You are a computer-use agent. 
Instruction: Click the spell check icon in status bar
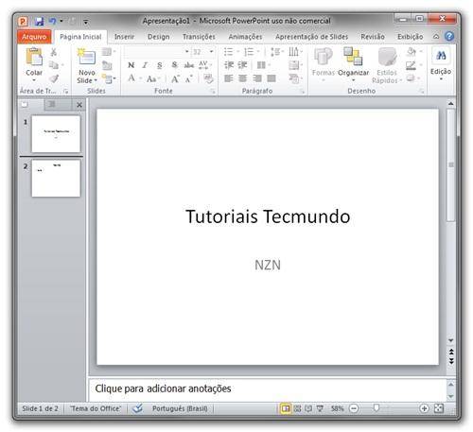pyautogui.click(x=137, y=408)
